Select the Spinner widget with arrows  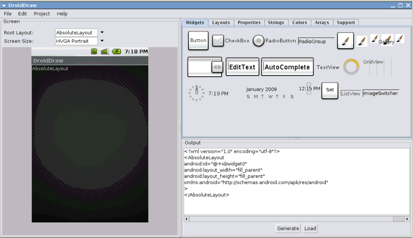click(205, 67)
